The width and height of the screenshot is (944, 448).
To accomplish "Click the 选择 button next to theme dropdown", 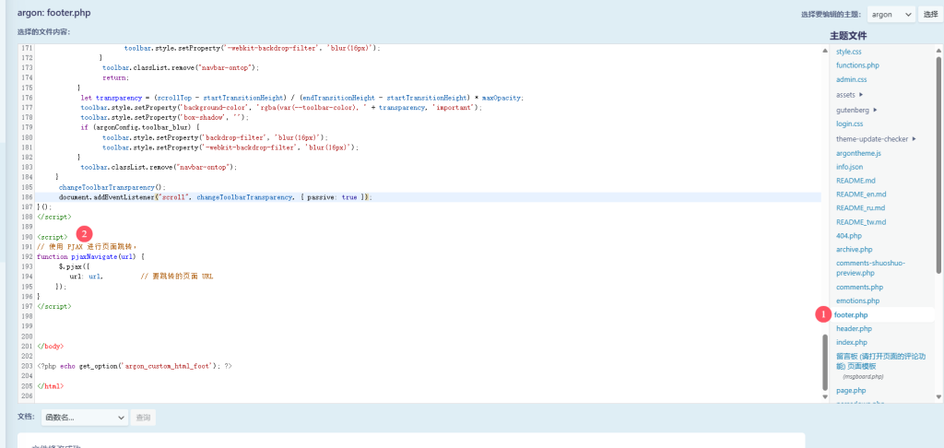I will pyautogui.click(x=929, y=15).
